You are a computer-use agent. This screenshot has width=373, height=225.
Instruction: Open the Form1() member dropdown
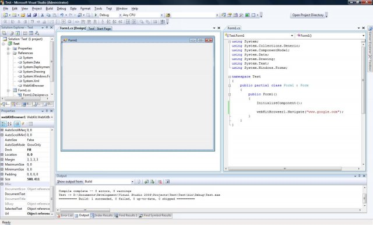click(364, 36)
